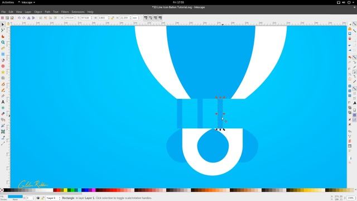Select the Spiral tool

tap(3, 78)
